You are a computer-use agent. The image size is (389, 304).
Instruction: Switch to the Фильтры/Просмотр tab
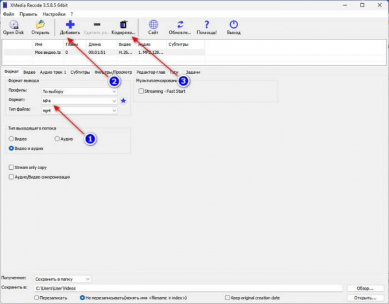[113, 72]
